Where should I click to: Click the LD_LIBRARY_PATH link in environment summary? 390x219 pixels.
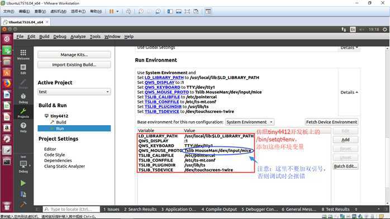tap(164, 78)
